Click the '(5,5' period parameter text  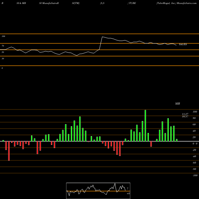coord(102,3)
